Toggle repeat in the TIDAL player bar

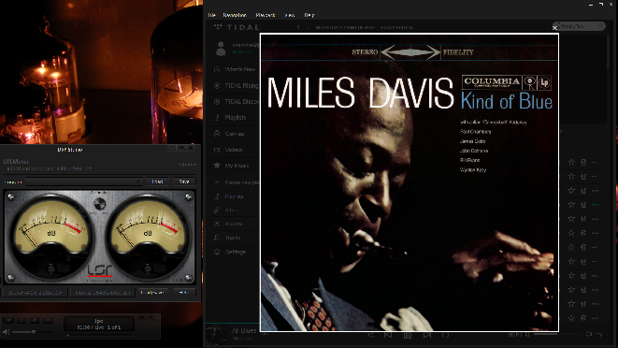point(445,335)
